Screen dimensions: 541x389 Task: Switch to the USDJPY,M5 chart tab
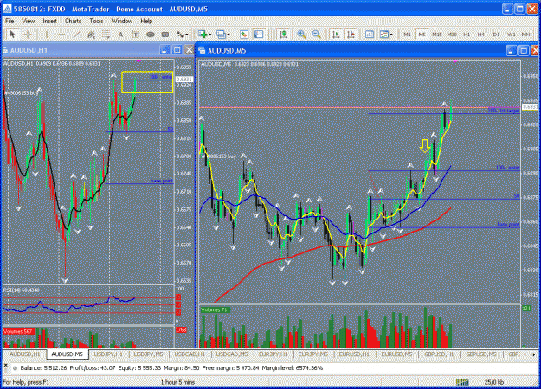tap(148, 354)
